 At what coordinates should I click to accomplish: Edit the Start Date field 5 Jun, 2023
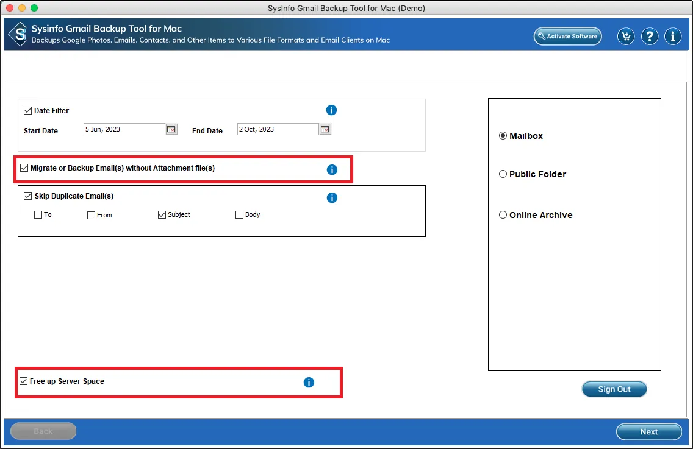click(124, 129)
